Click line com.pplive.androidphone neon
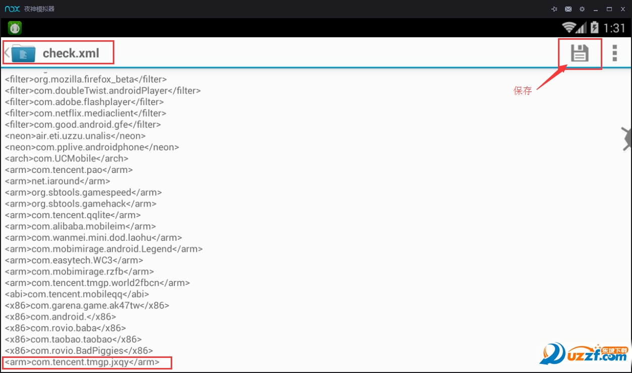 (x=92, y=147)
